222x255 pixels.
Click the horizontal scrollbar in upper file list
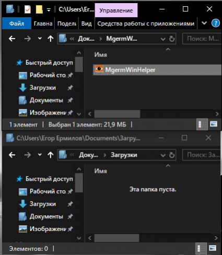[x=117, y=114]
